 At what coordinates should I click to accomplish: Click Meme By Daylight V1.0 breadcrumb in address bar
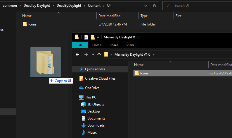click(132, 54)
